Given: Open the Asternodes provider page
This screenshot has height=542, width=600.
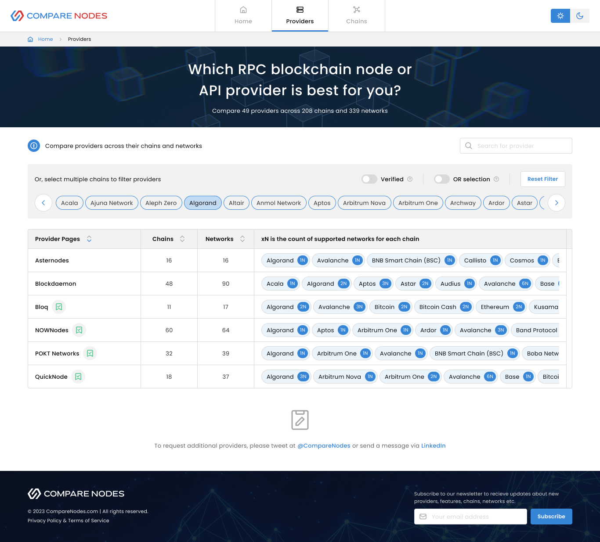Looking at the screenshot, I should (52, 260).
